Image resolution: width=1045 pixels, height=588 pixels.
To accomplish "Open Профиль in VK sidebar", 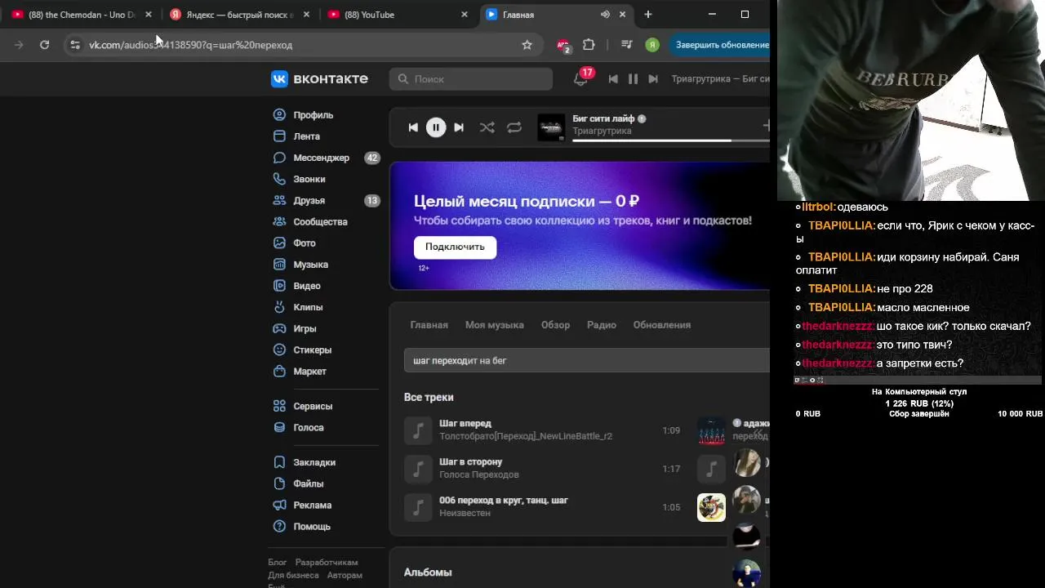I will [x=303, y=115].
